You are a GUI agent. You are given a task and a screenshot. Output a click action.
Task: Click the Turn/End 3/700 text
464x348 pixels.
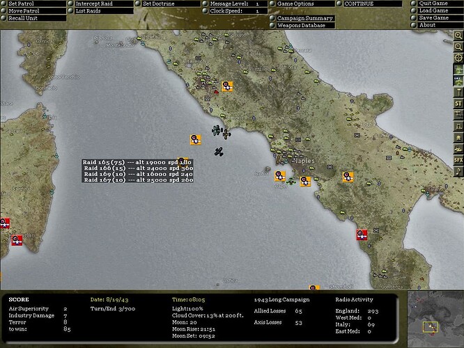113,309
